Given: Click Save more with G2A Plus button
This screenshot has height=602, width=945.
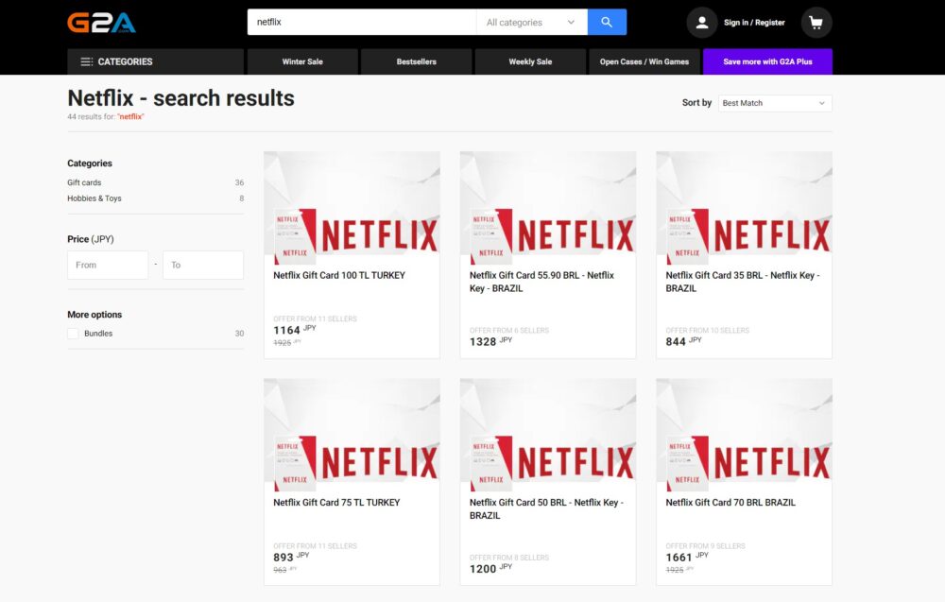Looking at the screenshot, I should (x=767, y=61).
